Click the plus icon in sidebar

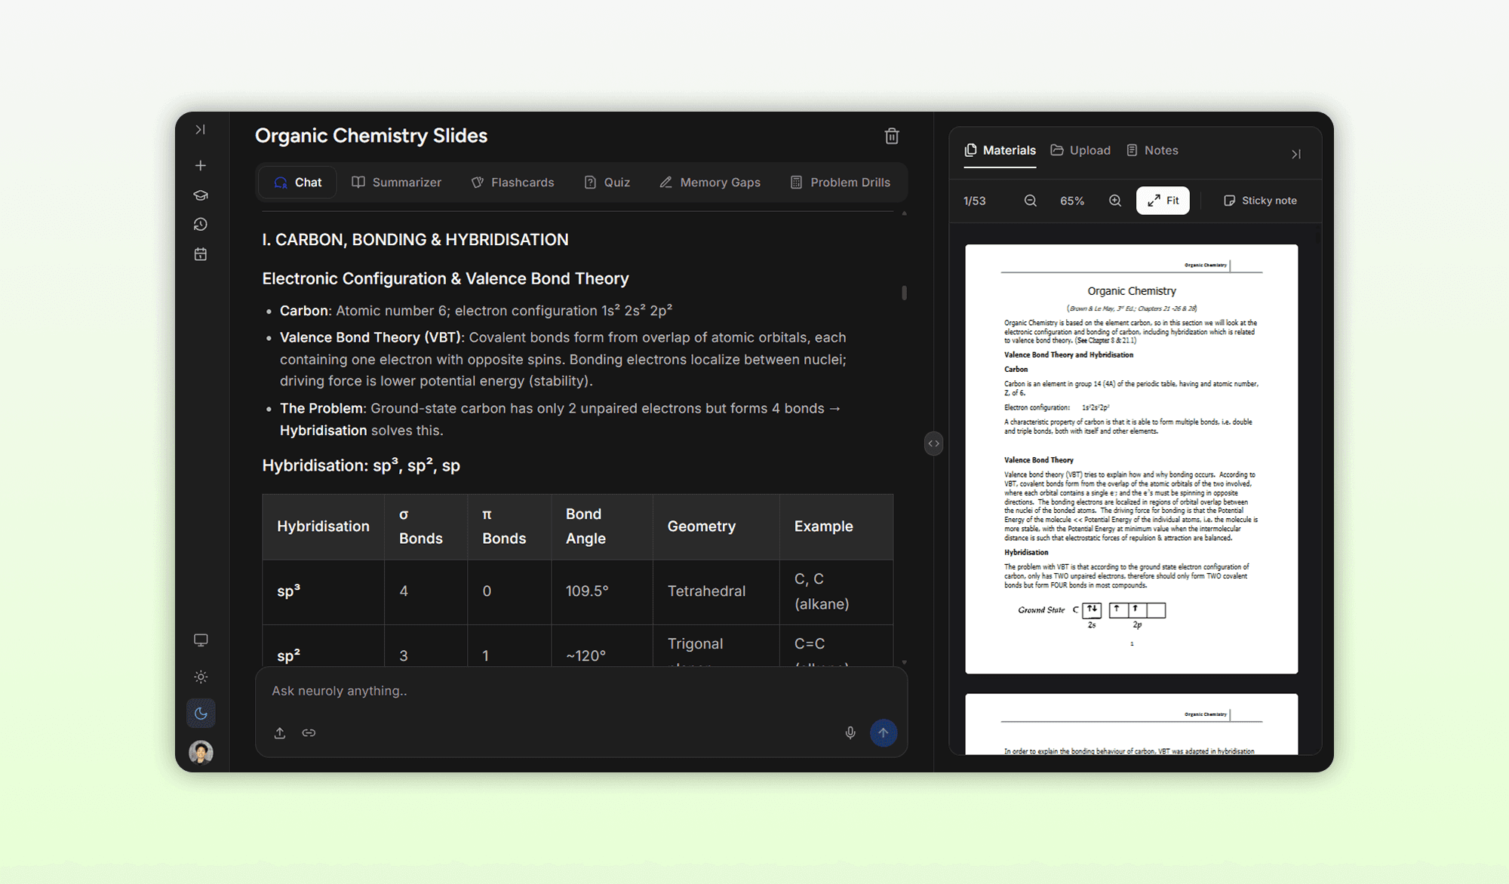pos(201,165)
